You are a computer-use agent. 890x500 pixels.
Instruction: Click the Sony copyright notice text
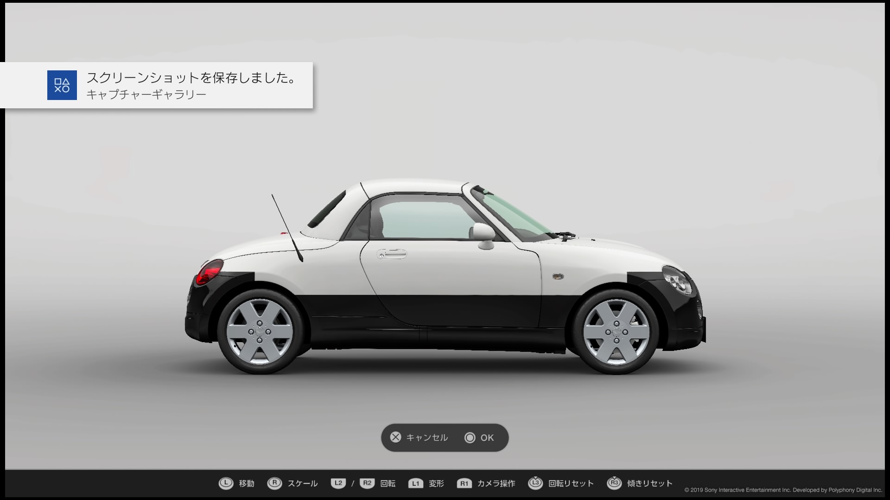(783, 490)
